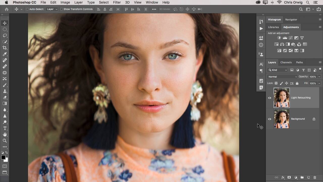This screenshot has width=323, height=182.
Task: Open the Move tool preset picker arrow
Action: point(21,9)
